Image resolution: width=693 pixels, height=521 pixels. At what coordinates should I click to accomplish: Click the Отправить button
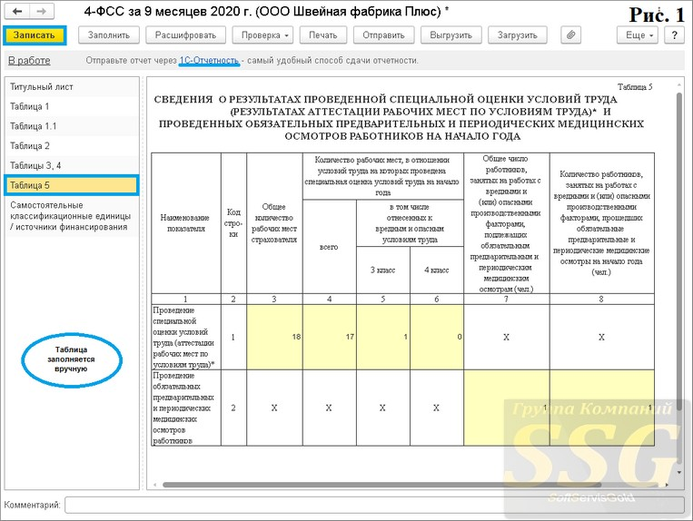click(383, 34)
